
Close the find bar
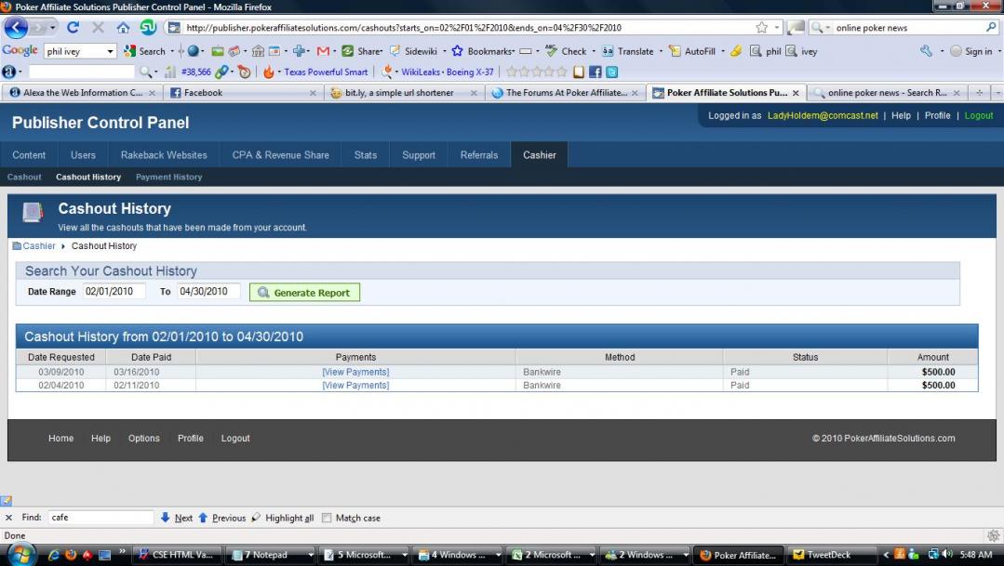coord(9,518)
